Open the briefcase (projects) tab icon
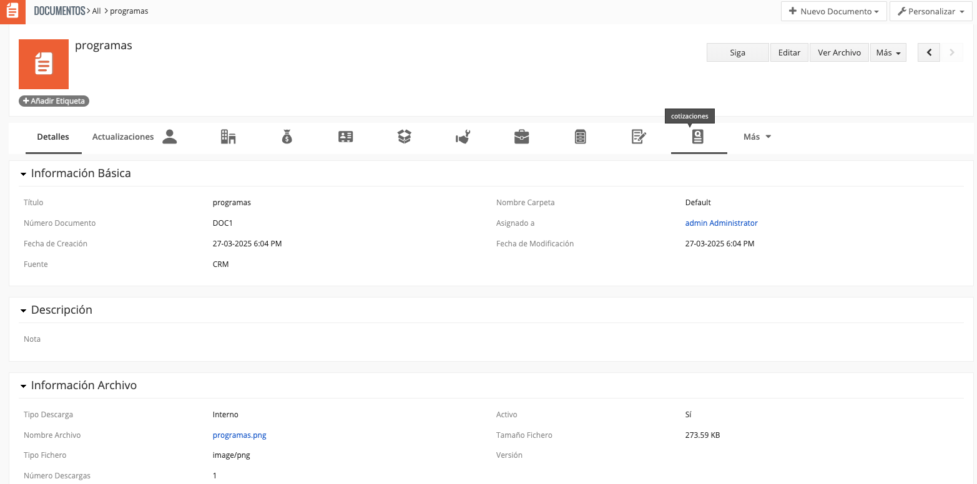 (522, 137)
